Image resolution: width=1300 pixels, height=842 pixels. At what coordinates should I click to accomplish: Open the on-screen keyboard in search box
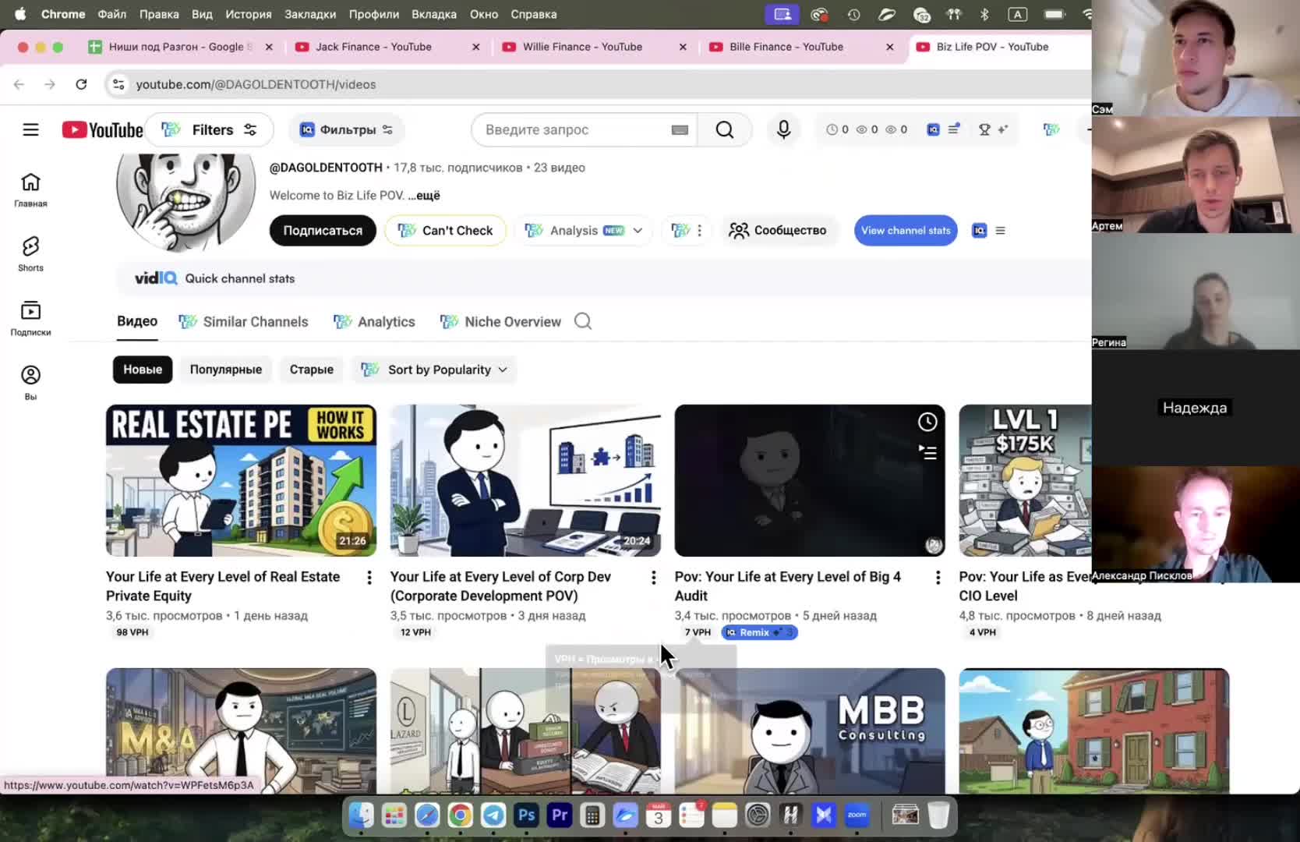click(680, 130)
